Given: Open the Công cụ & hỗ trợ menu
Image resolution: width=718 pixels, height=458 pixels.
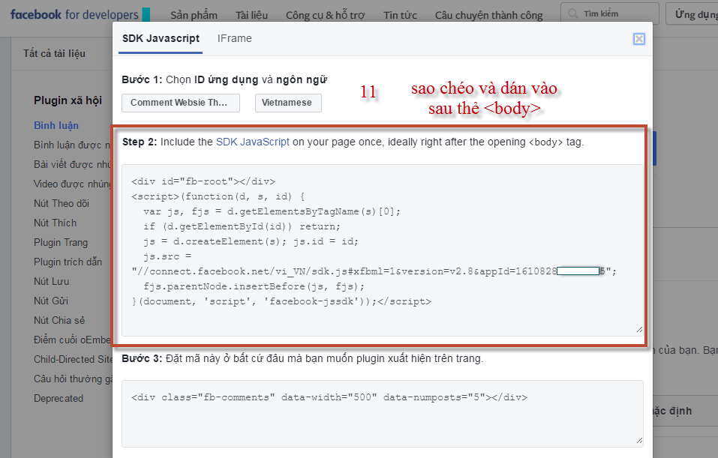Looking at the screenshot, I should [x=325, y=16].
